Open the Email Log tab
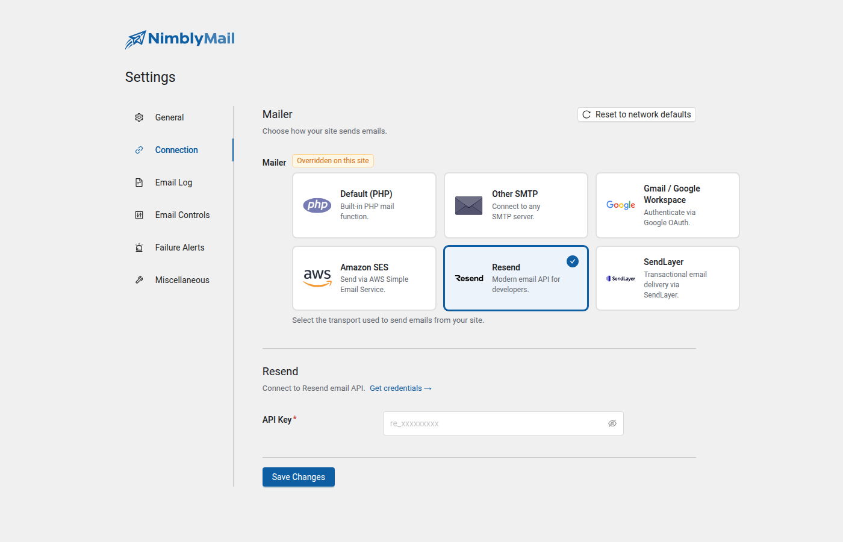The width and height of the screenshot is (843, 542). [179, 182]
